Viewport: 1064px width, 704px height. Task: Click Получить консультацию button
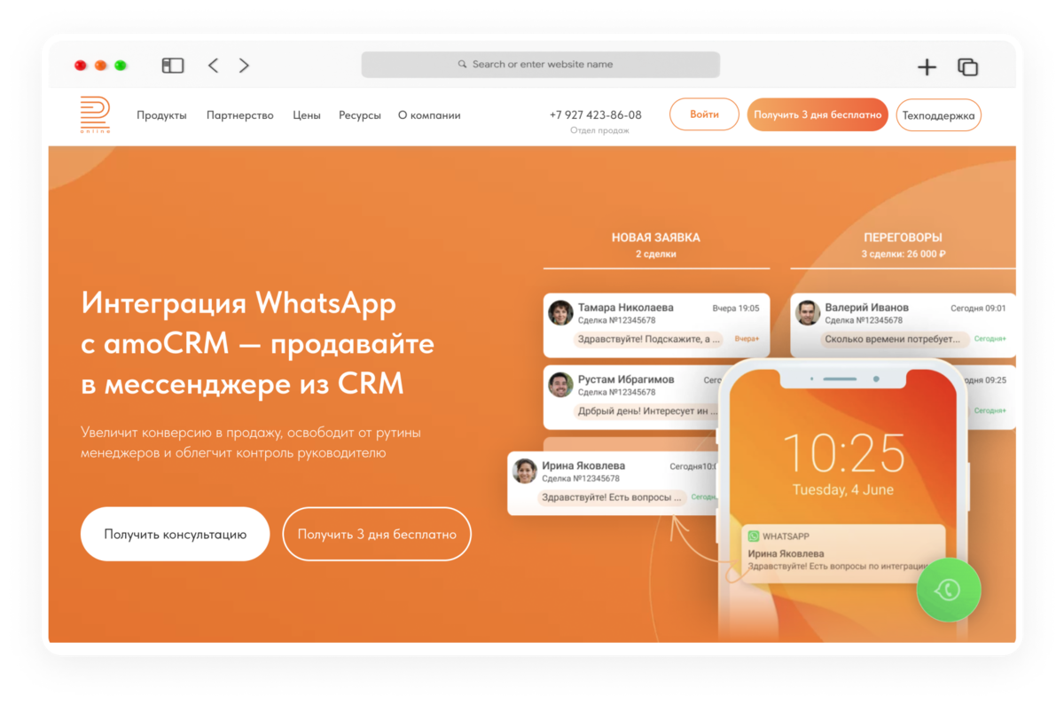[x=175, y=534]
